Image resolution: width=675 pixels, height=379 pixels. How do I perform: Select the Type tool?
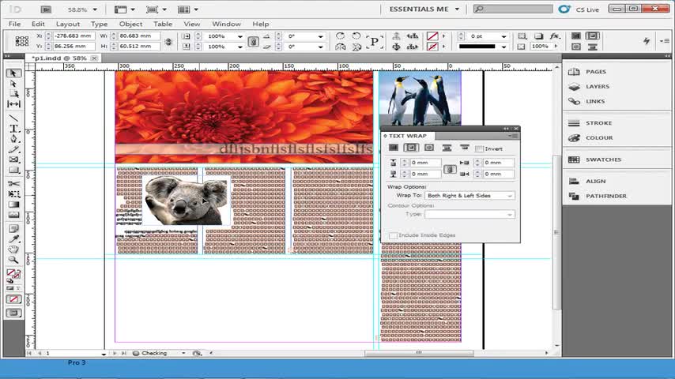tap(13, 128)
